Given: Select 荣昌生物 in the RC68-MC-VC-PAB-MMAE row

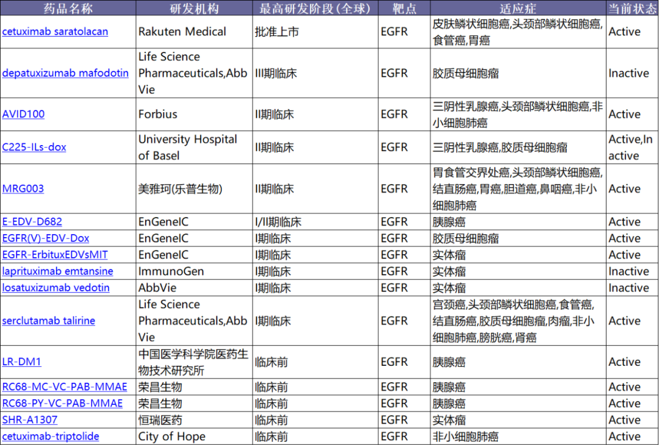Looking at the screenshot, I should point(194,386).
